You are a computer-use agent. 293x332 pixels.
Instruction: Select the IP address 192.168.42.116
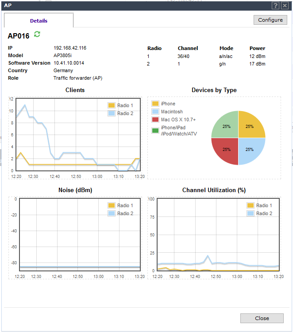coord(70,48)
